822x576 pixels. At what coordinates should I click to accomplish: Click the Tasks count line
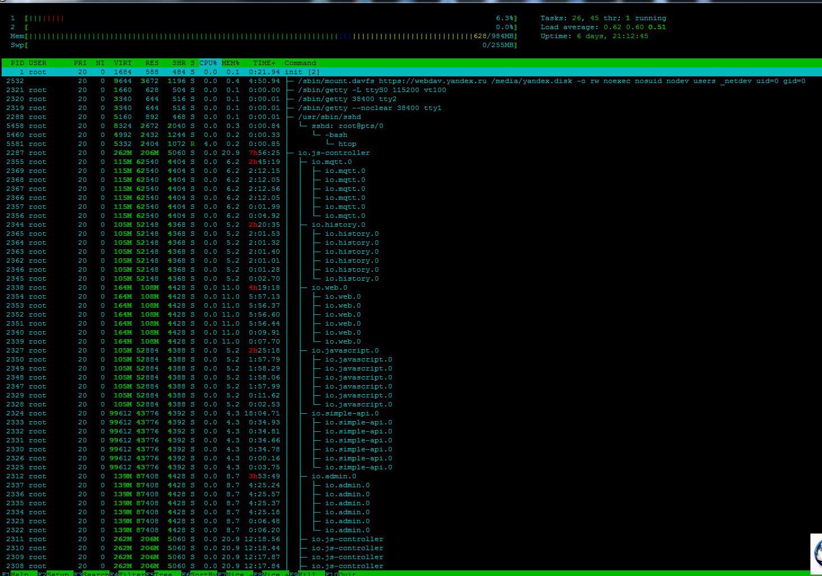coord(603,18)
